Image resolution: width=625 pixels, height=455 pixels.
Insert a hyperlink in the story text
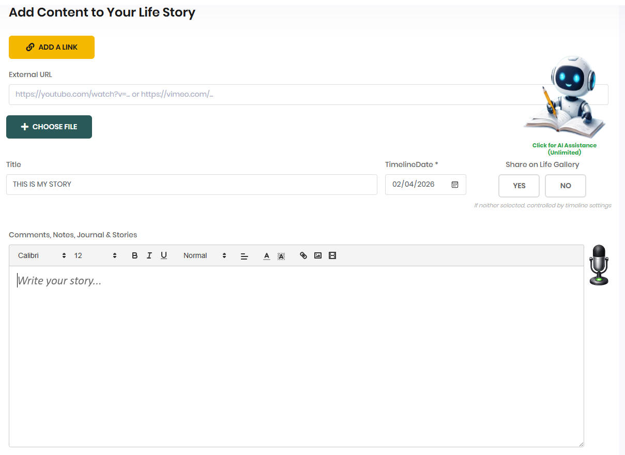pos(303,255)
